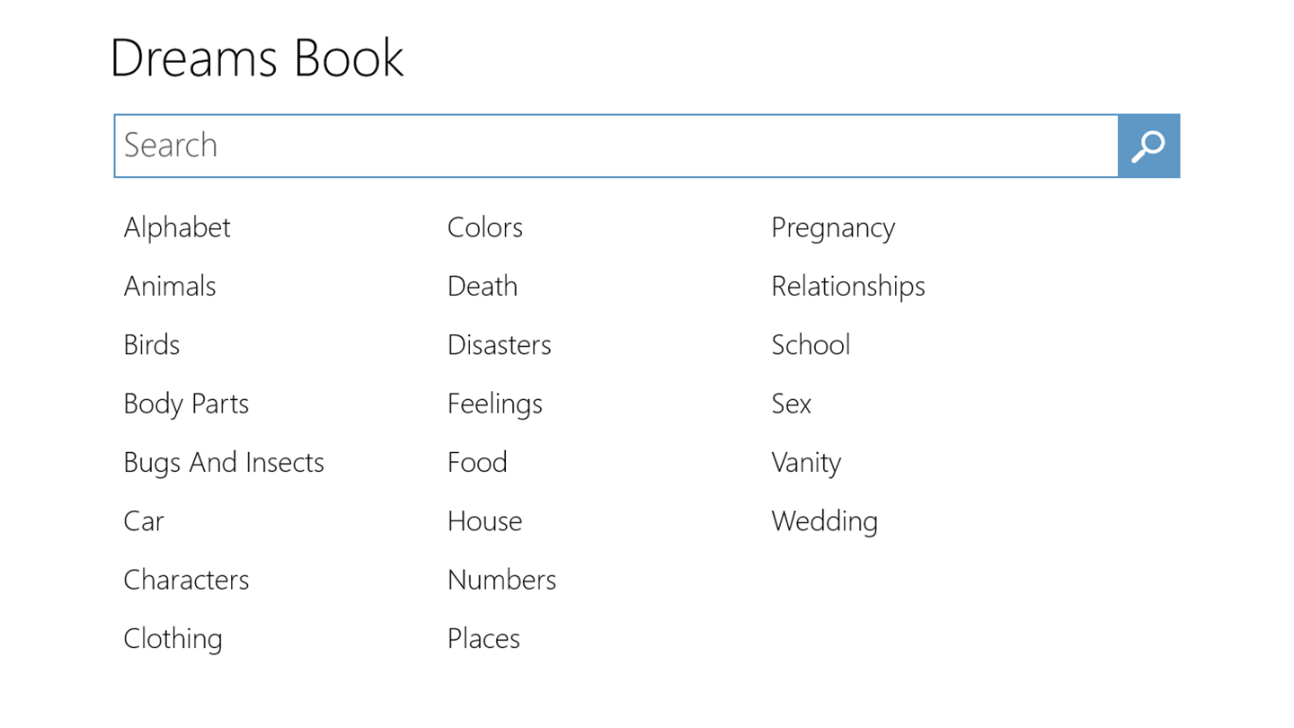Go to Body Parts category
Screen dimensions: 1294x728
pyautogui.click(x=186, y=404)
